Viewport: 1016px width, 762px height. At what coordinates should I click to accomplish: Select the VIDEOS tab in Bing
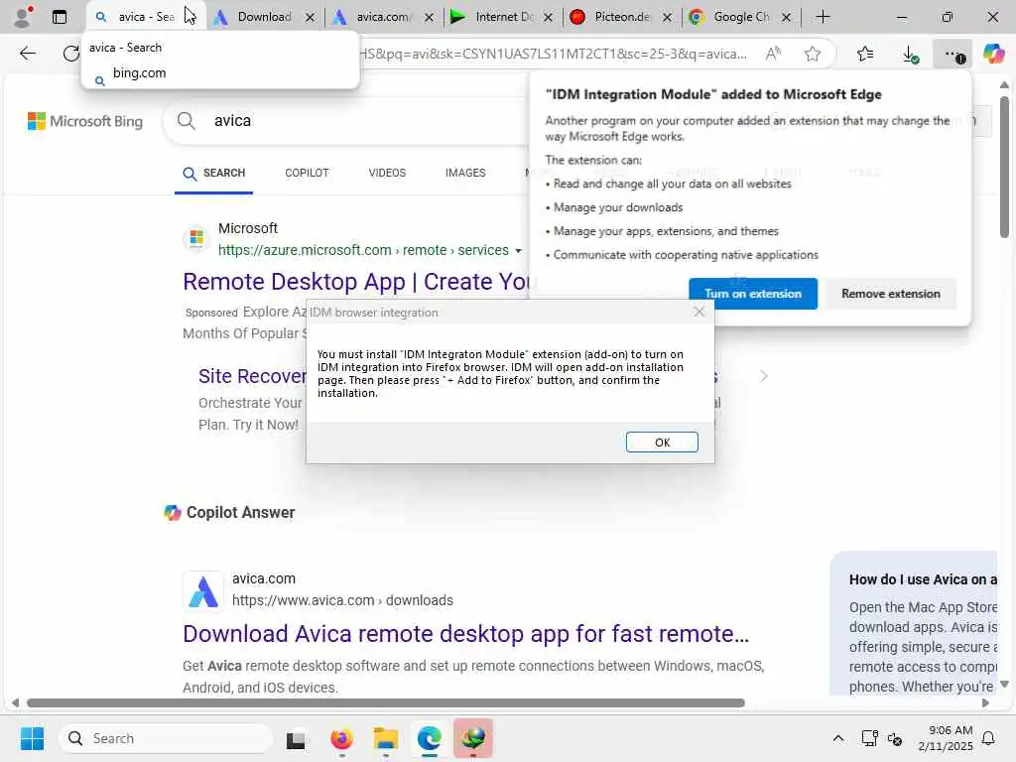click(387, 173)
